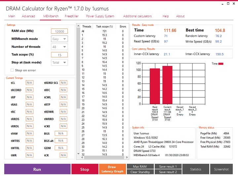Go to Power Supply System tab
The width and height of the screenshot is (238, 176).
click(100, 16)
